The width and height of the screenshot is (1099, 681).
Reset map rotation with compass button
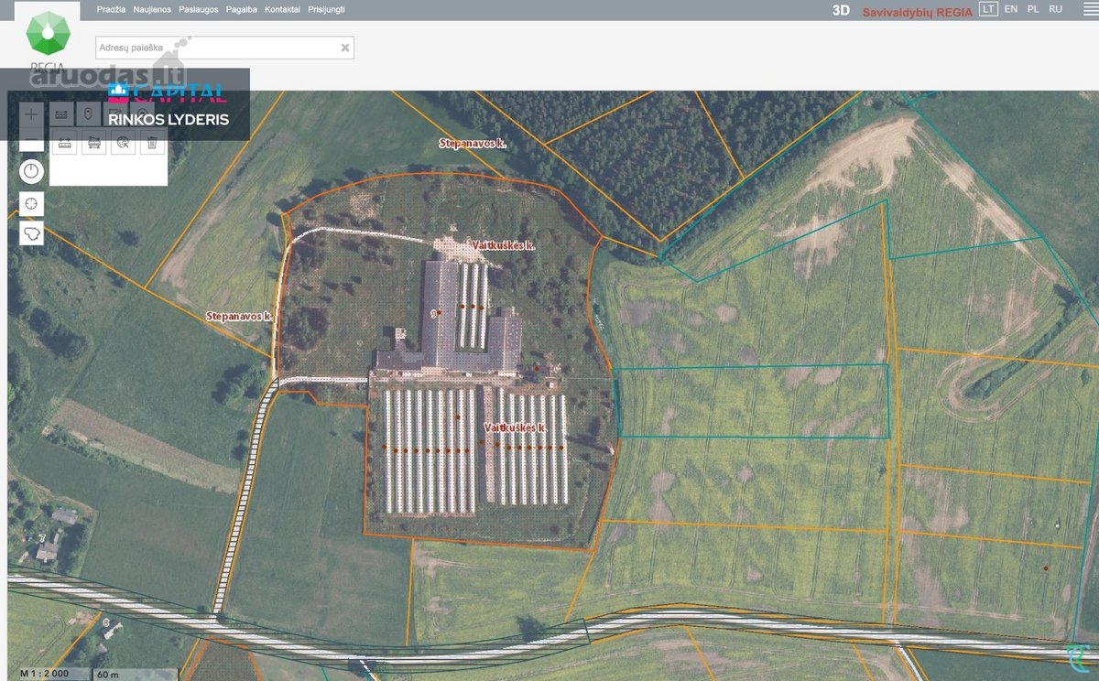click(x=32, y=171)
